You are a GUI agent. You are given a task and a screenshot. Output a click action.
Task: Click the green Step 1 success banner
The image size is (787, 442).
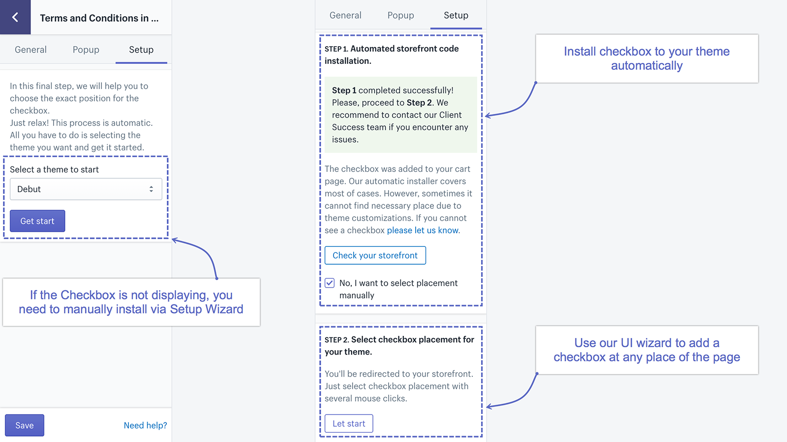tap(400, 115)
